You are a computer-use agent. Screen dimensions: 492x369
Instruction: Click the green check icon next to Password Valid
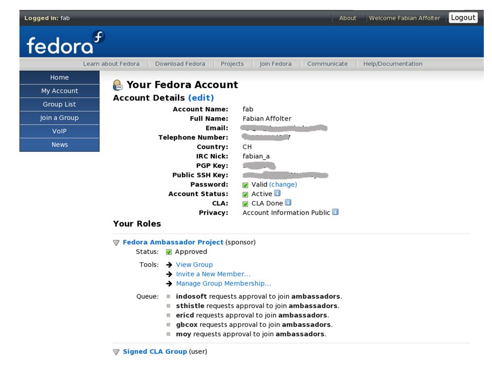(245, 185)
